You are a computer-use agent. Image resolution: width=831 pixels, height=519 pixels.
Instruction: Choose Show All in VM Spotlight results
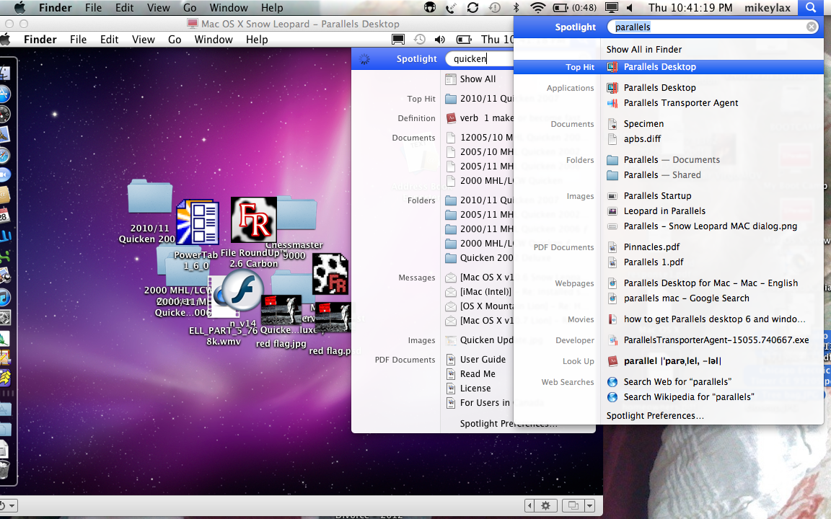coord(478,79)
